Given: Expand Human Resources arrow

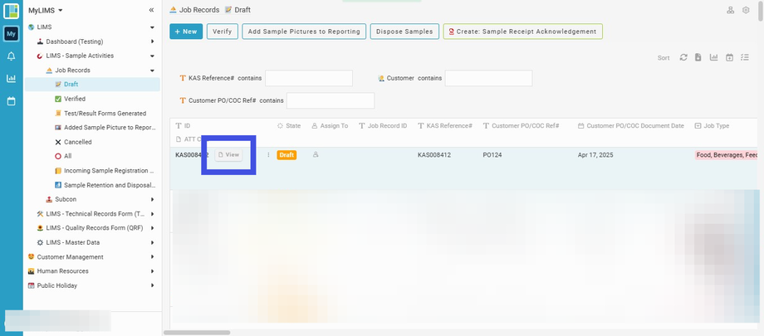Looking at the screenshot, I should [152, 271].
